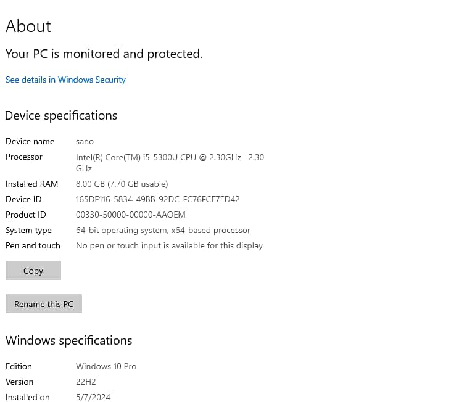Click the About page heading

coord(28,27)
